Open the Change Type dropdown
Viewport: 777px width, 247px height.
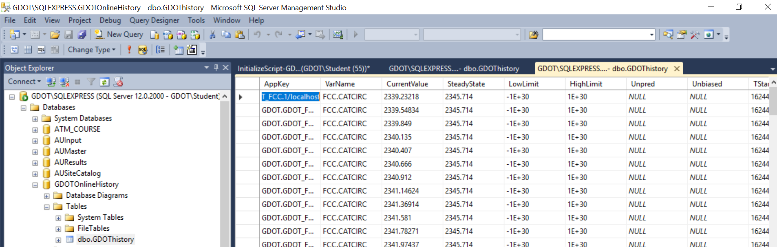[91, 50]
